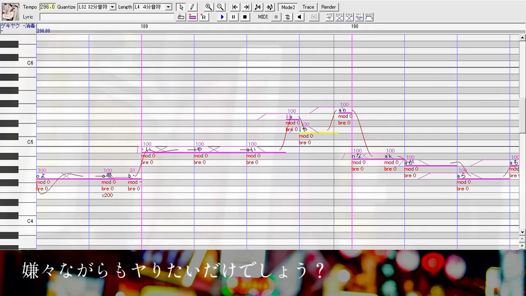Open the Length dropdown

tap(168, 7)
